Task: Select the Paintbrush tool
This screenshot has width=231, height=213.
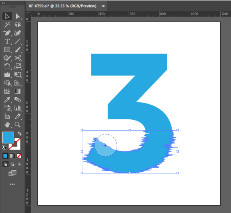Action: [18, 50]
